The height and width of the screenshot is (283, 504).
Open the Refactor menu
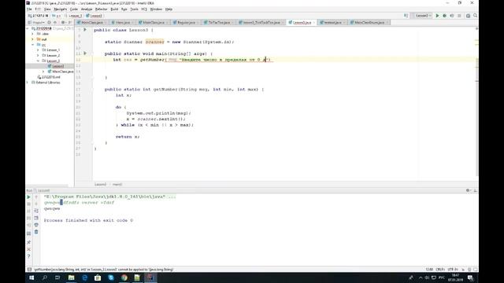101,9
